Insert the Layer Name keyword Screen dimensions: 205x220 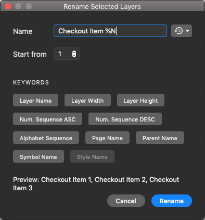[35, 100]
